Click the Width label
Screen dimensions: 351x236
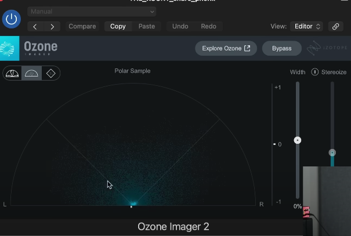(298, 72)
